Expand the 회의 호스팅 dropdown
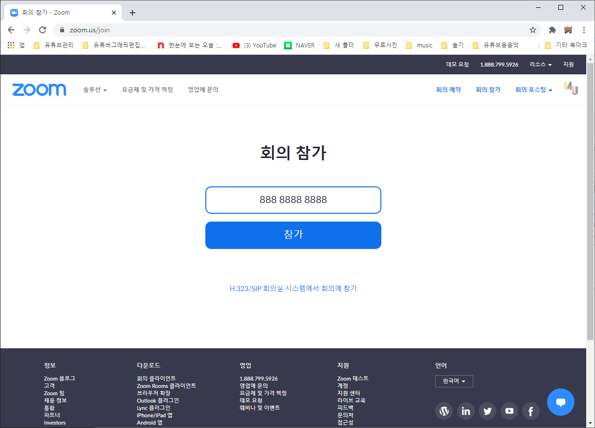Viewport: 595px width, 428px height. (x=534, y=90)
